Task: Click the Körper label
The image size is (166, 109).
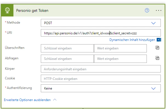Action: (10, 69)
